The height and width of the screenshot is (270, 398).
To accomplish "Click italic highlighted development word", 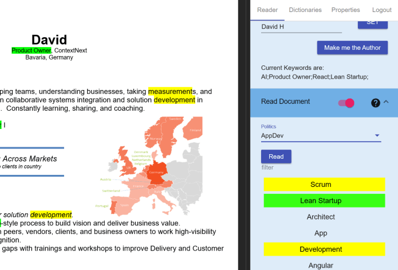I will click(51, 215).
